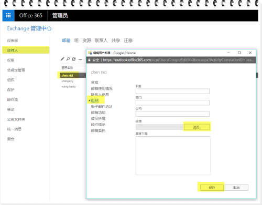
Task: Click the edit pencil icon in mailbox toolbar
Action: pos(62,59)
